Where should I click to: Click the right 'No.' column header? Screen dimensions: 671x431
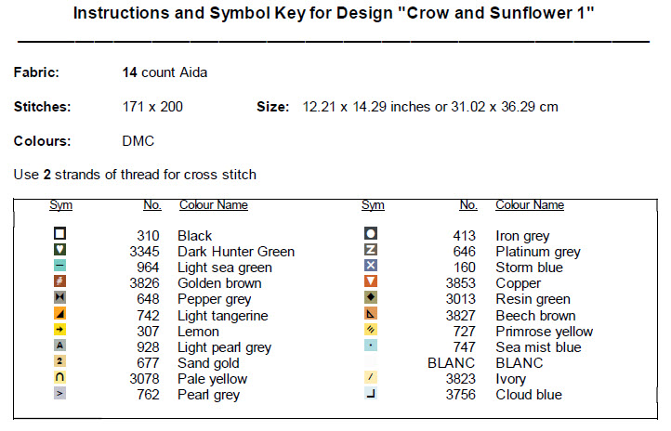(x=467, y=205)
